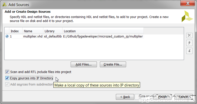Click the Library column header
The height and width of the screenshot is (104, 197).
point(49,31)
